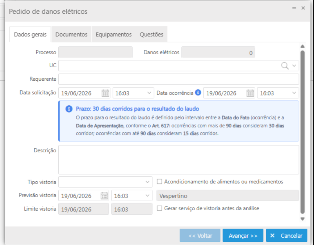Switch to the Documentos tab

tap(71, 34)
